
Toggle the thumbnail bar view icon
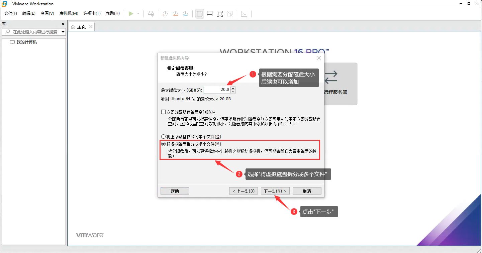click(210, 14)
